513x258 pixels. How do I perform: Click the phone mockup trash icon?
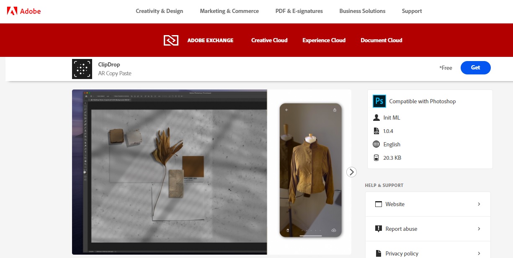point(288,230)
